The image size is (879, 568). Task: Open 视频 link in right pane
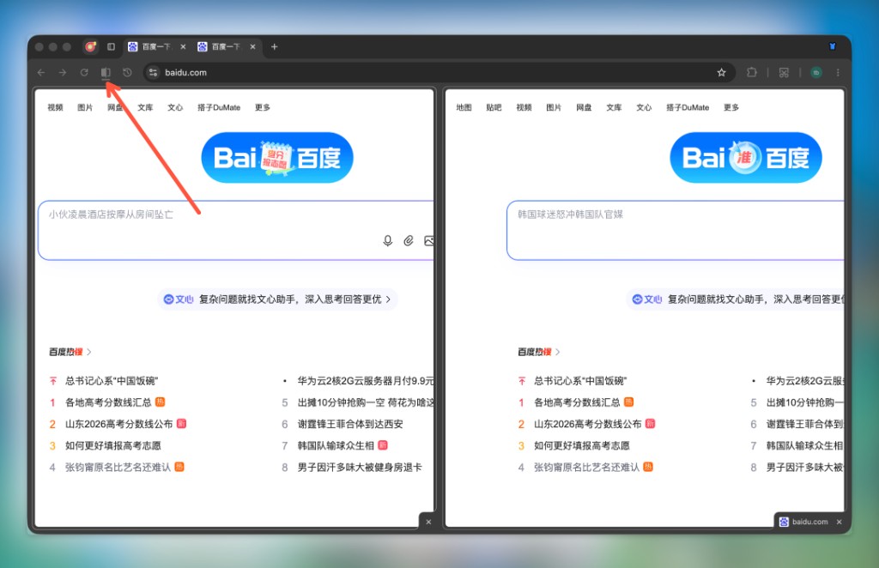524,107
